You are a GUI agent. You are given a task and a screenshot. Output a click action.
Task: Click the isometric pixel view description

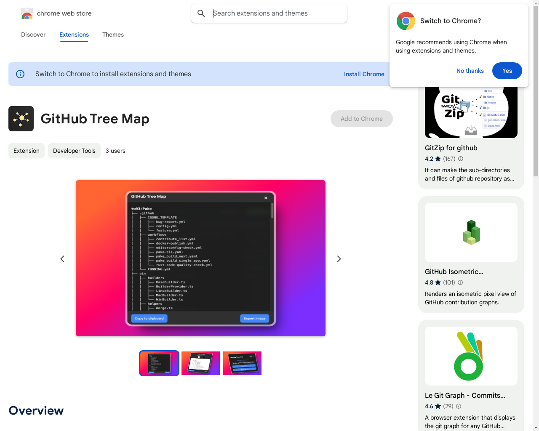(x=470, y=298)
